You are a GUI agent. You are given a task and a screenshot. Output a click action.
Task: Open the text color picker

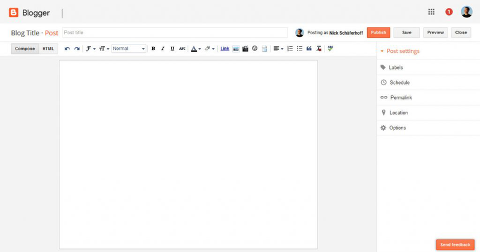195,49
